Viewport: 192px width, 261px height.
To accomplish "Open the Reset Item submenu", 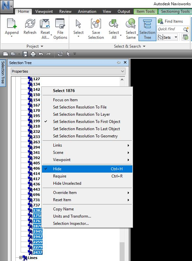I will [x=87, y=200].
